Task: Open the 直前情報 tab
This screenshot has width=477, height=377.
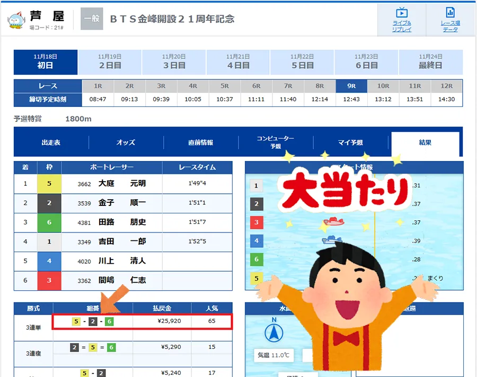Action: point(200,142)
